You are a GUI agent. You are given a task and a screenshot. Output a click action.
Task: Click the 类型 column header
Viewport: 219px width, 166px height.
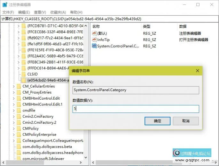click(147, 27)
